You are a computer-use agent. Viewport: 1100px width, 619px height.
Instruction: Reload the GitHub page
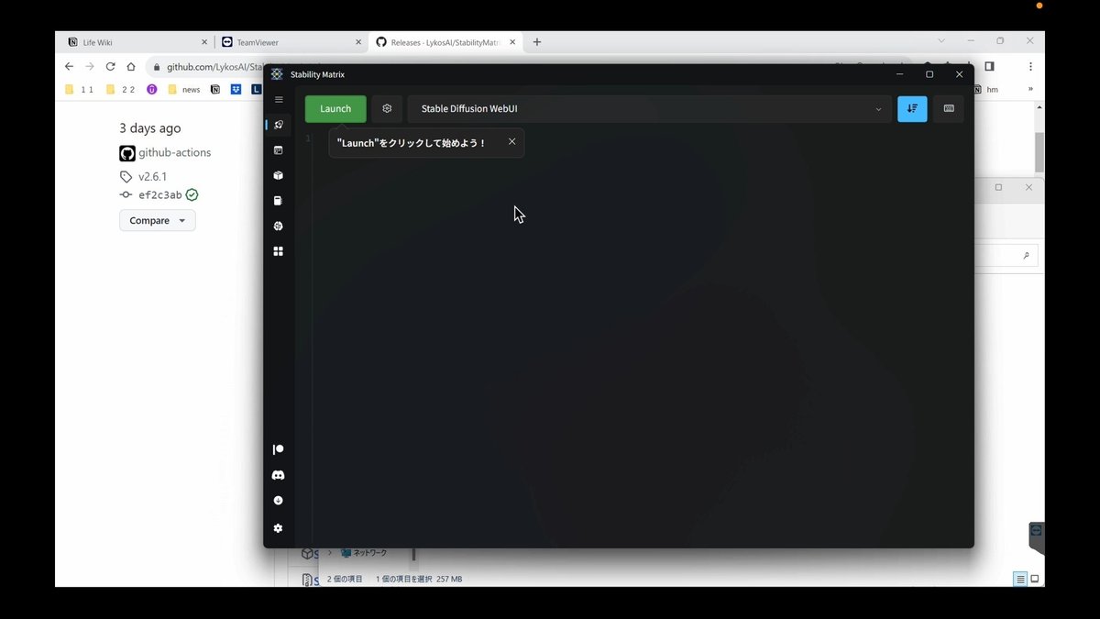coord(111,67)
